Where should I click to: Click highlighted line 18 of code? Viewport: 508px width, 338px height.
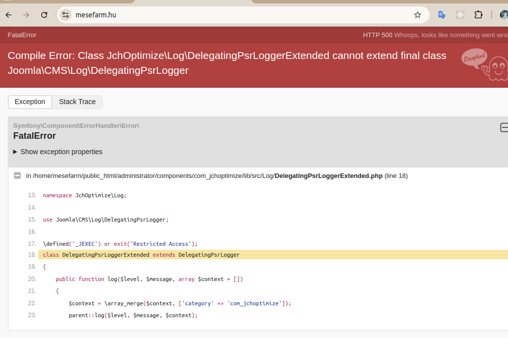pyautogui.click(x=141, y=255)
